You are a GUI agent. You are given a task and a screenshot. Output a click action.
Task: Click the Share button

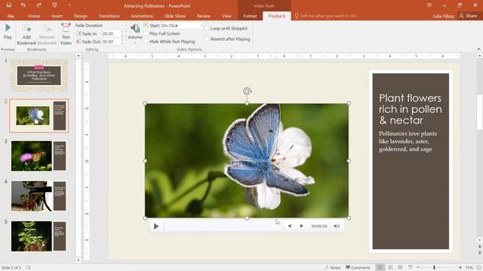[468, 16]
